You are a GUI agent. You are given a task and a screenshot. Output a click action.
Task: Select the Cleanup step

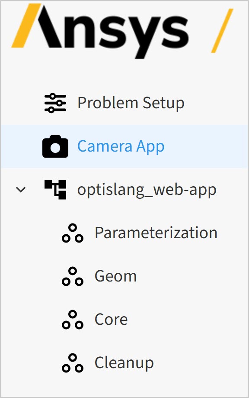tap(124, 363)
